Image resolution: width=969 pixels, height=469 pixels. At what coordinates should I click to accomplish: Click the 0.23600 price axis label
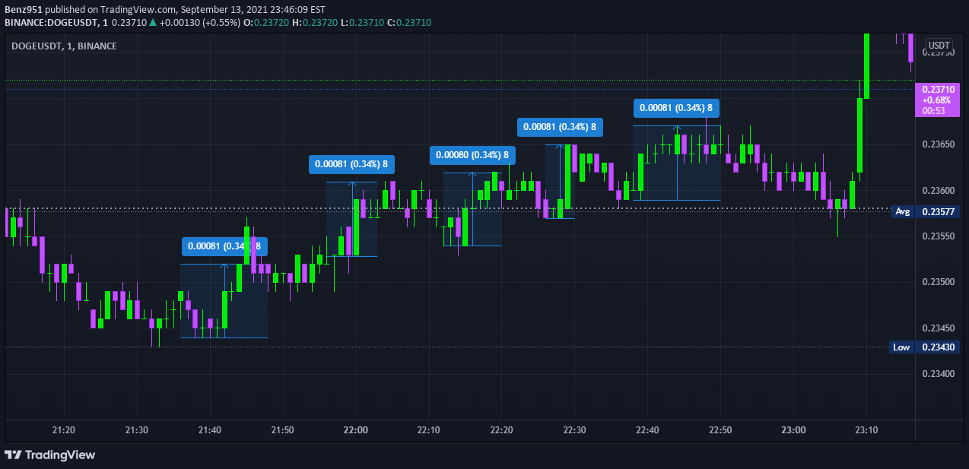[x=939, y=190]
